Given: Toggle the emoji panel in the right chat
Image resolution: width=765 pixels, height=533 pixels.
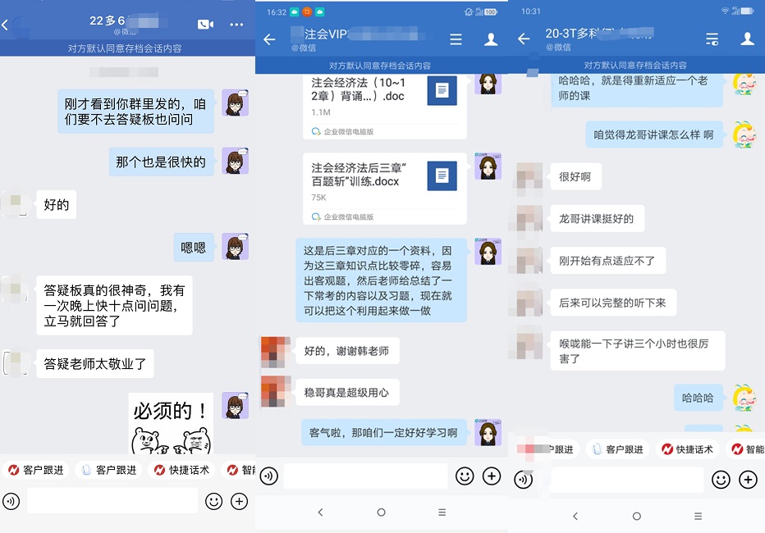Looking at the screenshot, I should pyautogui.click(x=721, y=479).
